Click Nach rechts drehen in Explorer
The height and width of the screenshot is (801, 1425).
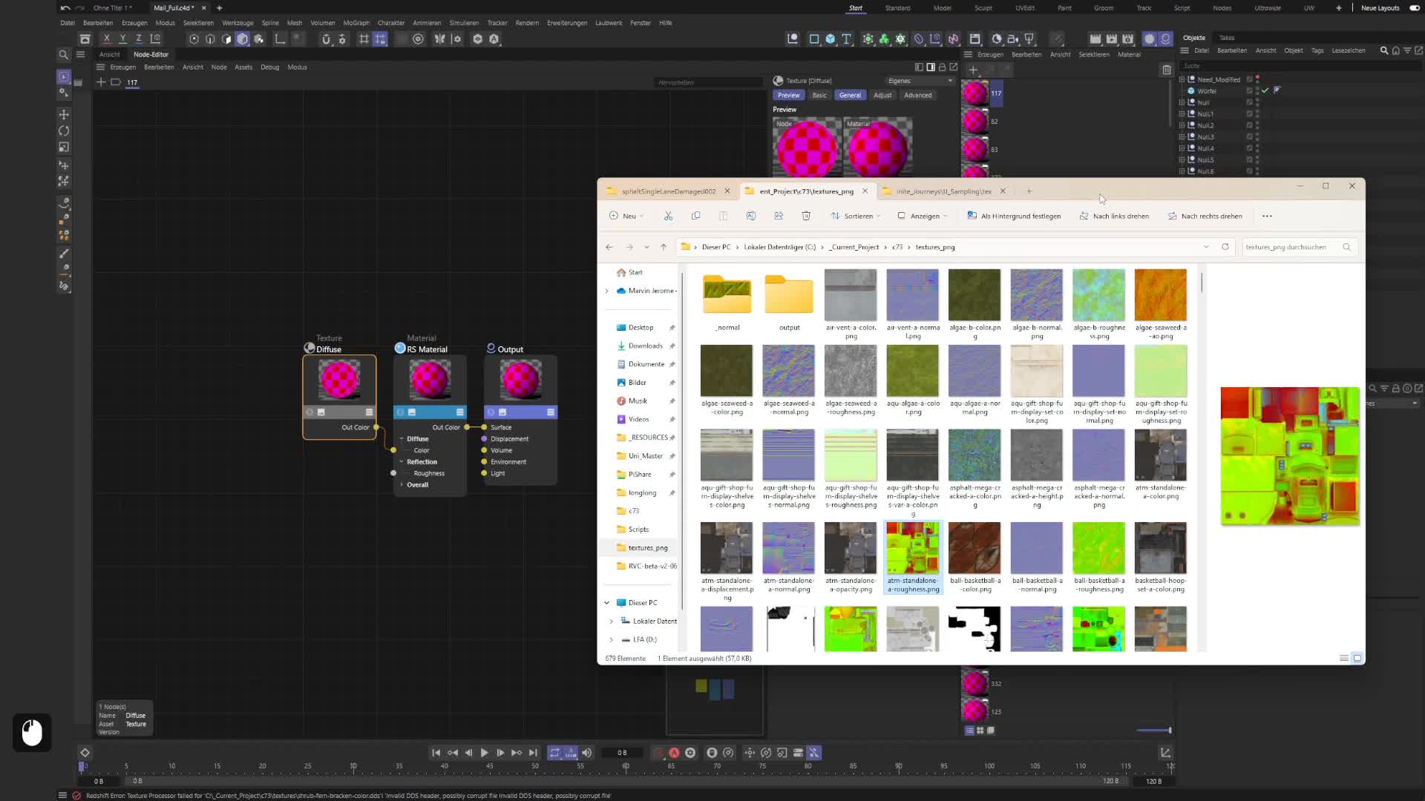(x=1205, y=216)
